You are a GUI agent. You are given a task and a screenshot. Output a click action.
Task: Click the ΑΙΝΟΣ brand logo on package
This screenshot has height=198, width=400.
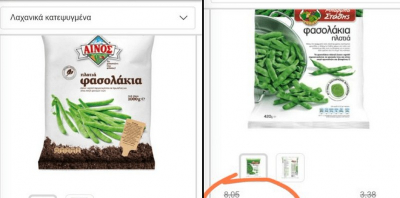click(98, 50)
